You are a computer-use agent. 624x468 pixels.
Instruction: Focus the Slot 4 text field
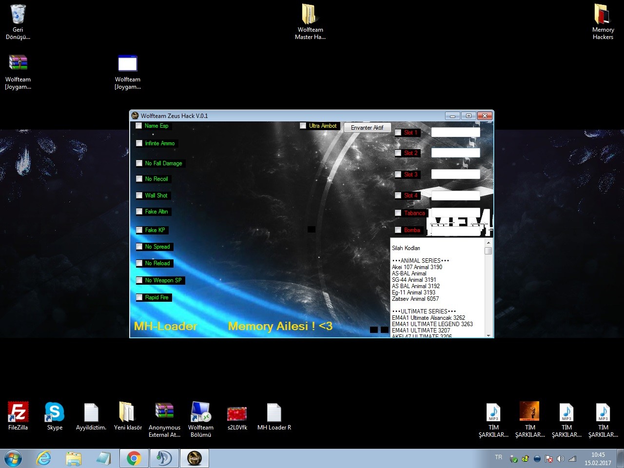(x=456, y=195)
